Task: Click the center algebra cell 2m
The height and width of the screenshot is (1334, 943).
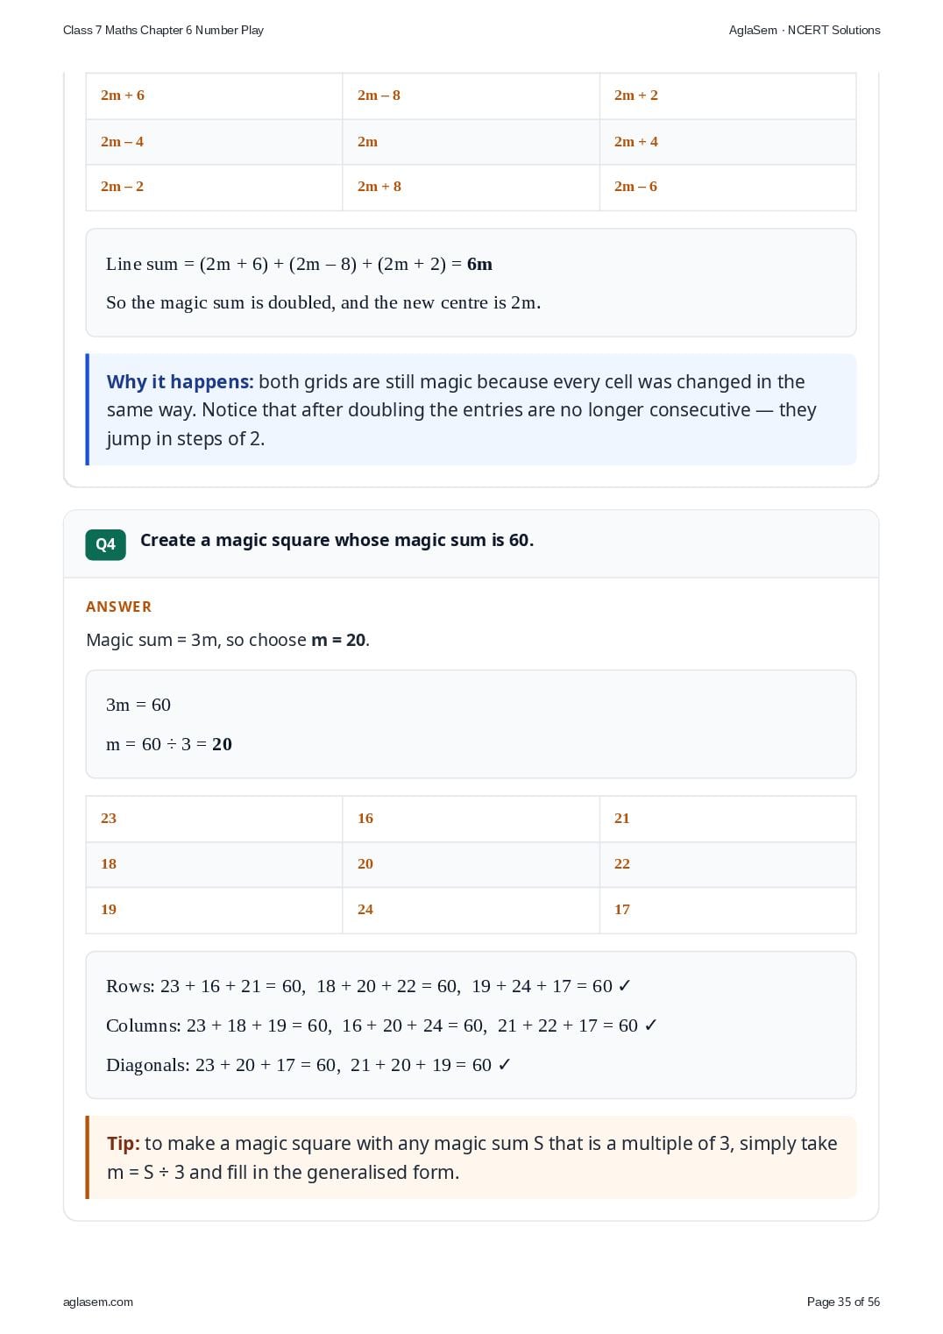Action: pos(471,142)
